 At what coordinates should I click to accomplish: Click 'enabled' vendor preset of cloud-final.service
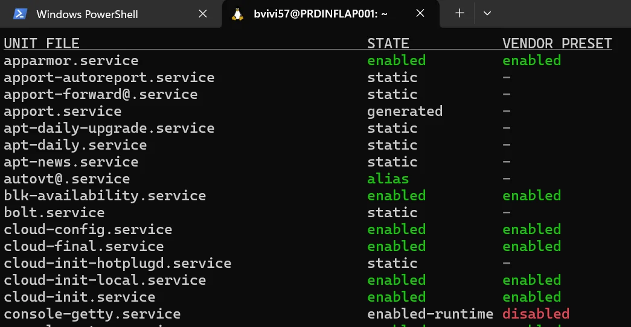point(531,247)
